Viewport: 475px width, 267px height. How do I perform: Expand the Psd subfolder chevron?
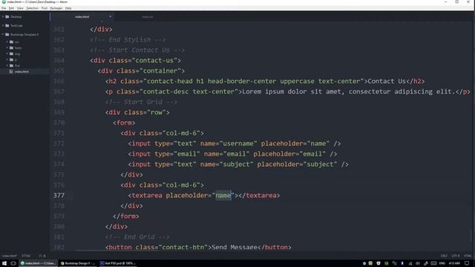tap(7, 65)
